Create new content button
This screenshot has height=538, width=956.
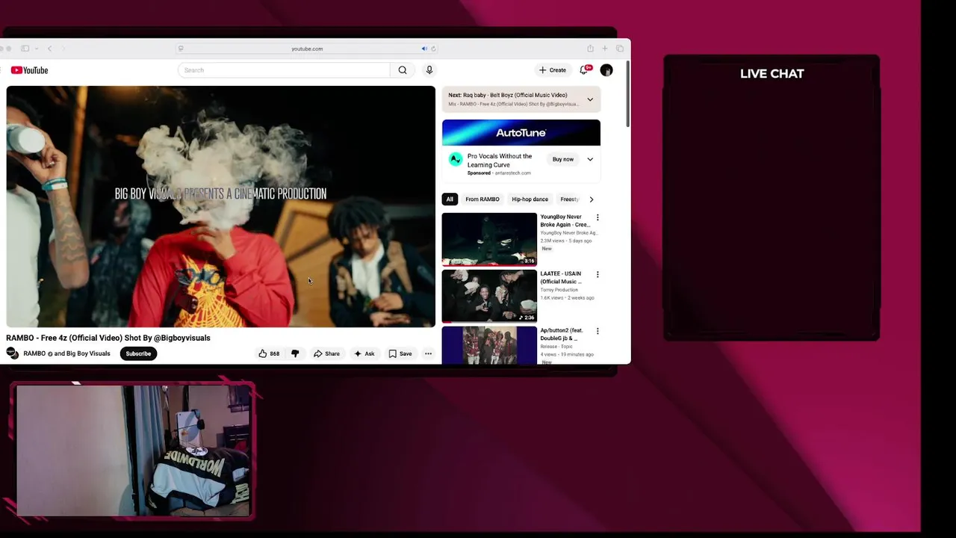click(553, 70)
